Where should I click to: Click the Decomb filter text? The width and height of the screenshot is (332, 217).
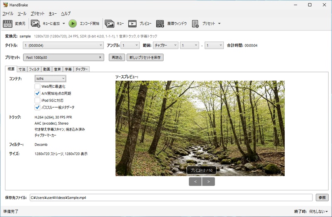[x=41, y=145]
